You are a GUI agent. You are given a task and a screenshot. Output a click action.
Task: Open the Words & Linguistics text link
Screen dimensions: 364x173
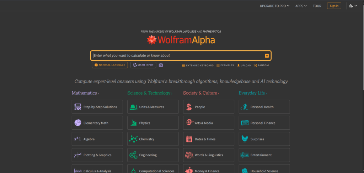click(209, 155)
